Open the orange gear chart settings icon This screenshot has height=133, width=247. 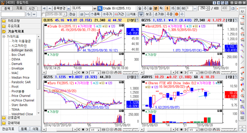[177, 14]
